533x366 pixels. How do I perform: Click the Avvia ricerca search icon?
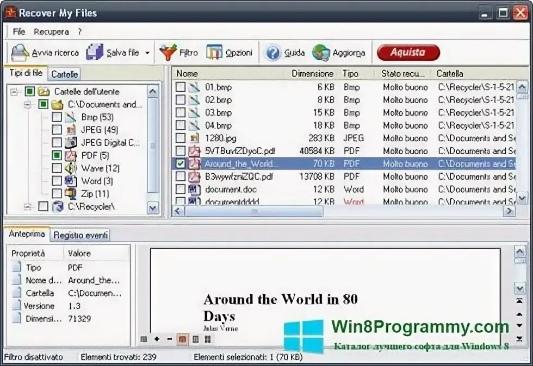[x=20, y=52]
